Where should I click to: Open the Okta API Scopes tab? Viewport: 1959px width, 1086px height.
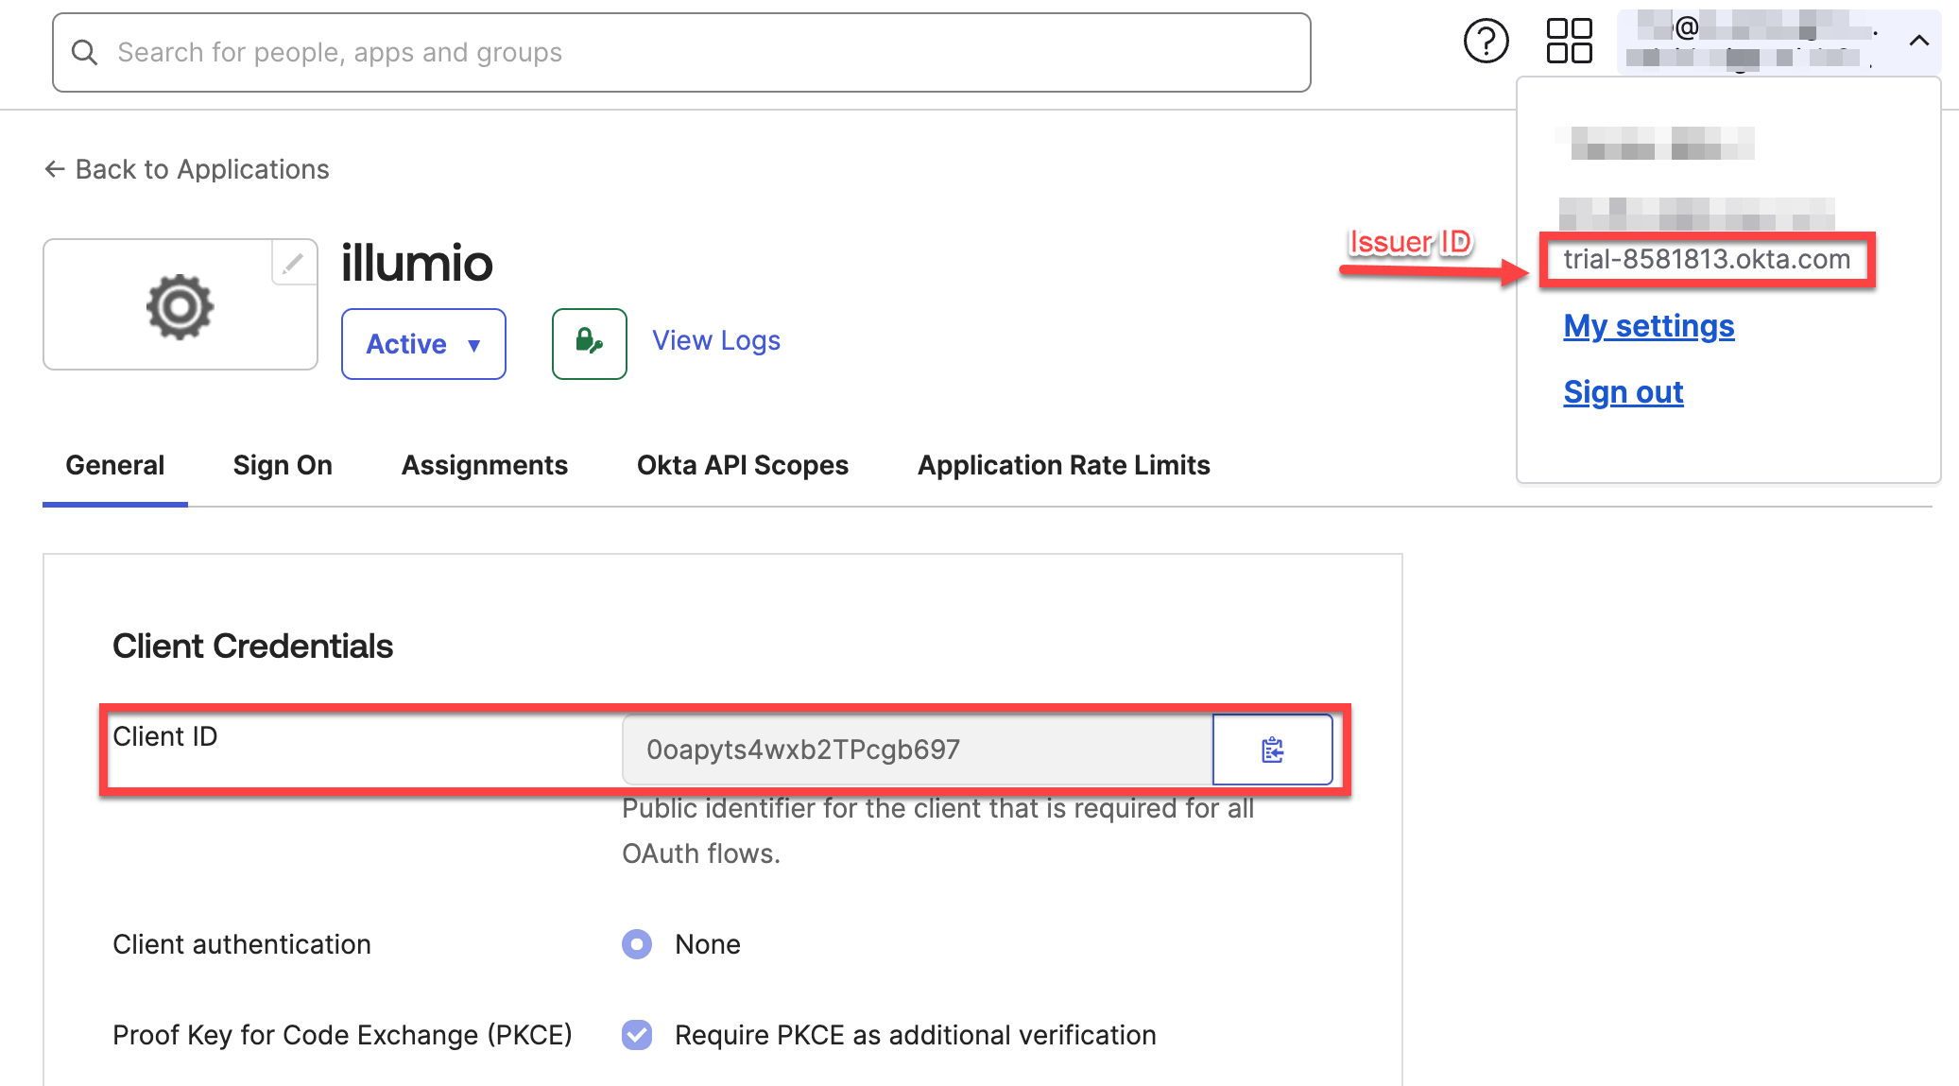click(743, 465)
